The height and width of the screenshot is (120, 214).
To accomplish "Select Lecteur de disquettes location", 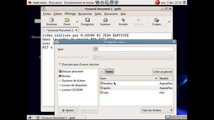I will coord(73,85).
